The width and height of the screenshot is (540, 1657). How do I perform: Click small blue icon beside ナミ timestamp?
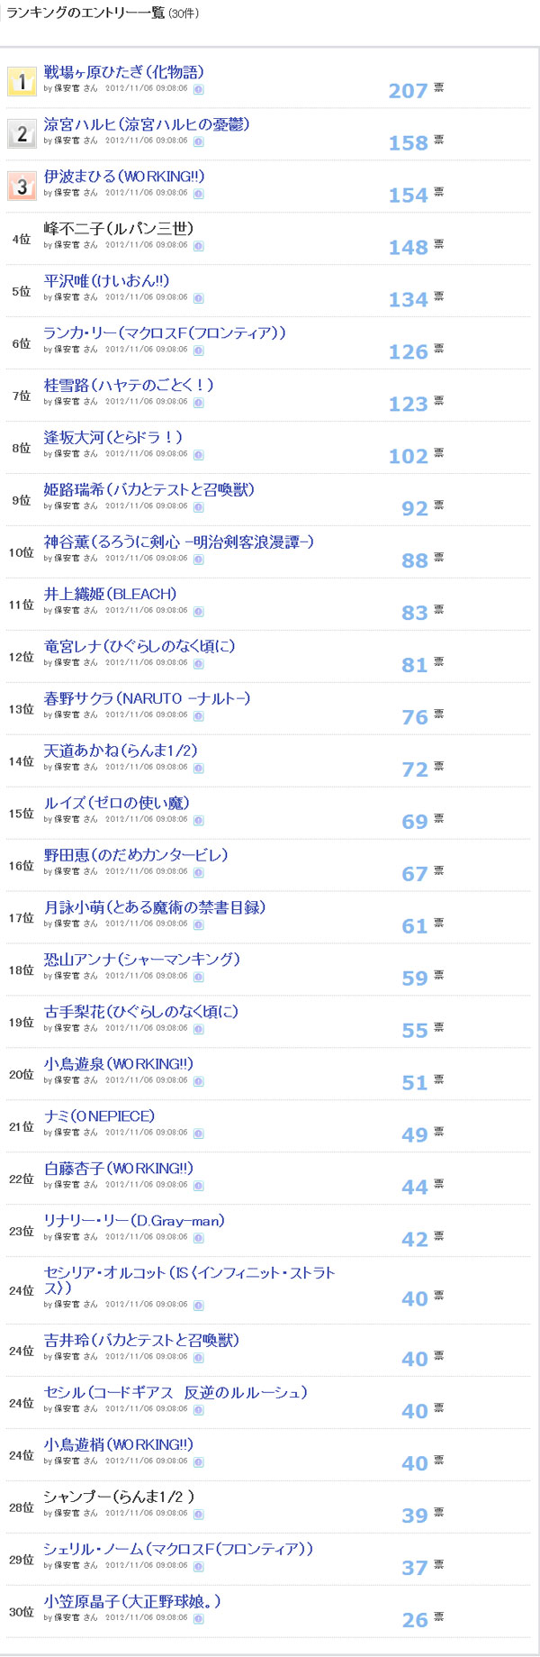199,1133
